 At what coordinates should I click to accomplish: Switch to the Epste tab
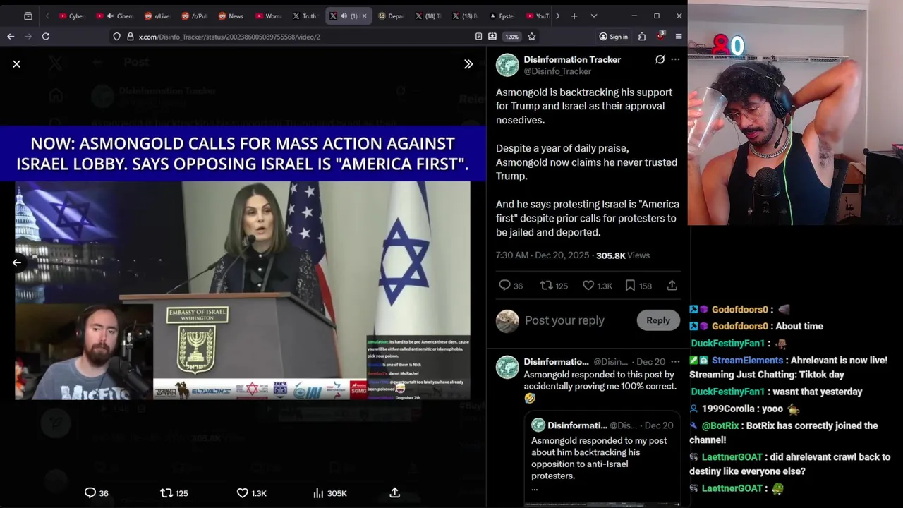click(501, 16)
